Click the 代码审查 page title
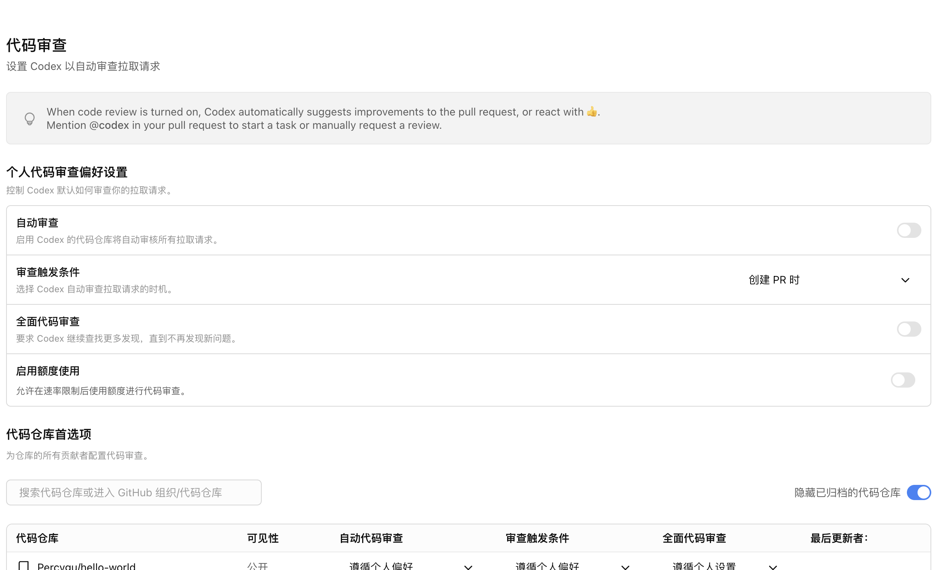The height and width of the screenshot is (570, 932). [x=37, y=45]
